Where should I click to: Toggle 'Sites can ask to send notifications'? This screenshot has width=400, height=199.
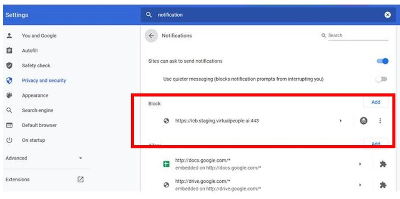(x=382, y=61)
